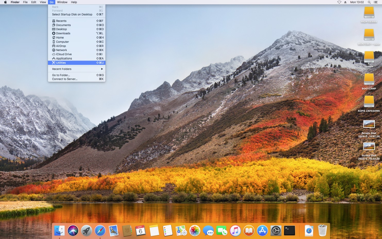Open Mail stamp icon in Dock
This screenshot has width=382, height=239.
[x=114, y=230]
